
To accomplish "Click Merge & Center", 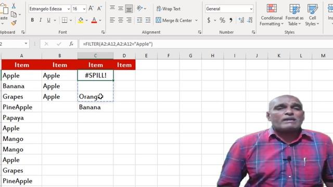I will (x=174, y=20).
